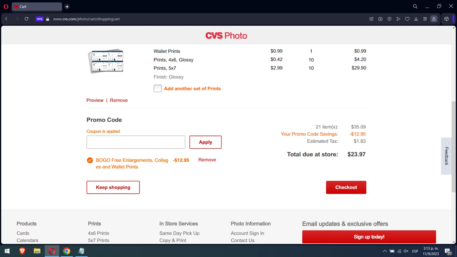This screenshot has height=257, width=457.
Task: Click the orange coupon checkmark icon
Action: click(90, 160)
